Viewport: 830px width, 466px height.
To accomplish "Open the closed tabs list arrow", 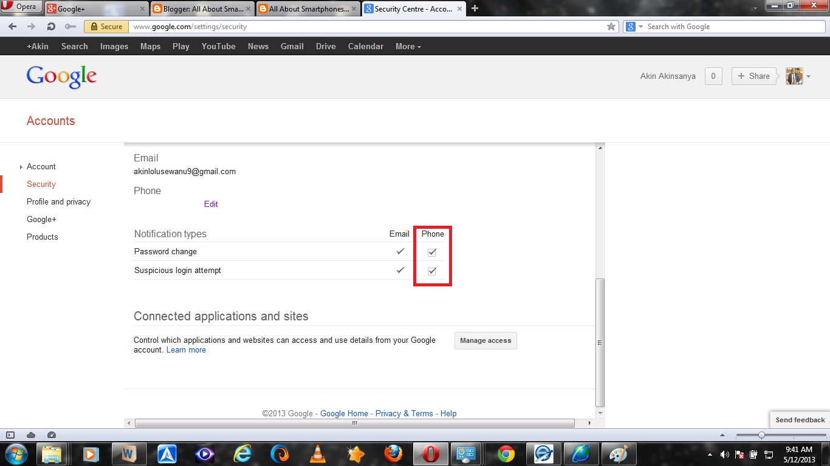I will click(755, 8).
